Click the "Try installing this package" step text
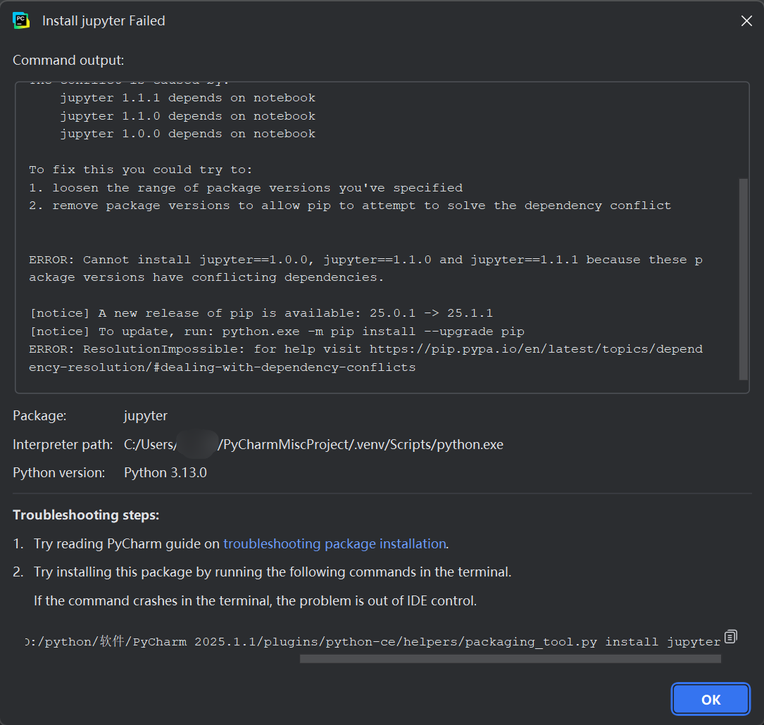The width and height of the screenshot is (764, 725). tap(273, 572)
